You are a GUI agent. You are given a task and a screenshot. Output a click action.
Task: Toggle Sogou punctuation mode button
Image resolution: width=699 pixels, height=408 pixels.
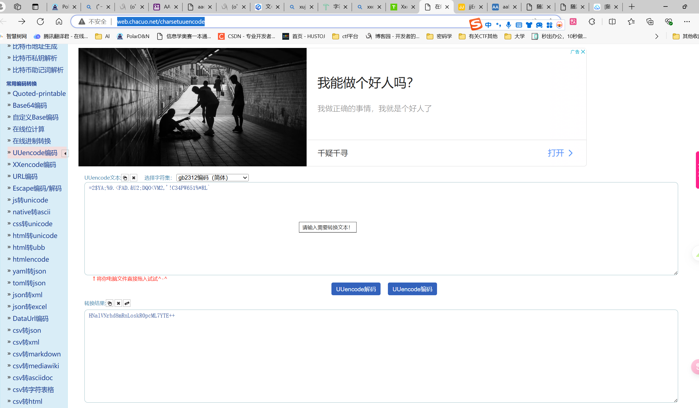pyautogui.click(x=499, y=25)
